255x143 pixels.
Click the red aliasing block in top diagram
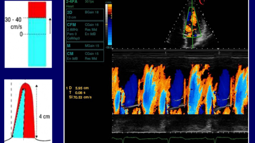pyautogui.click(x=37, y=10)
